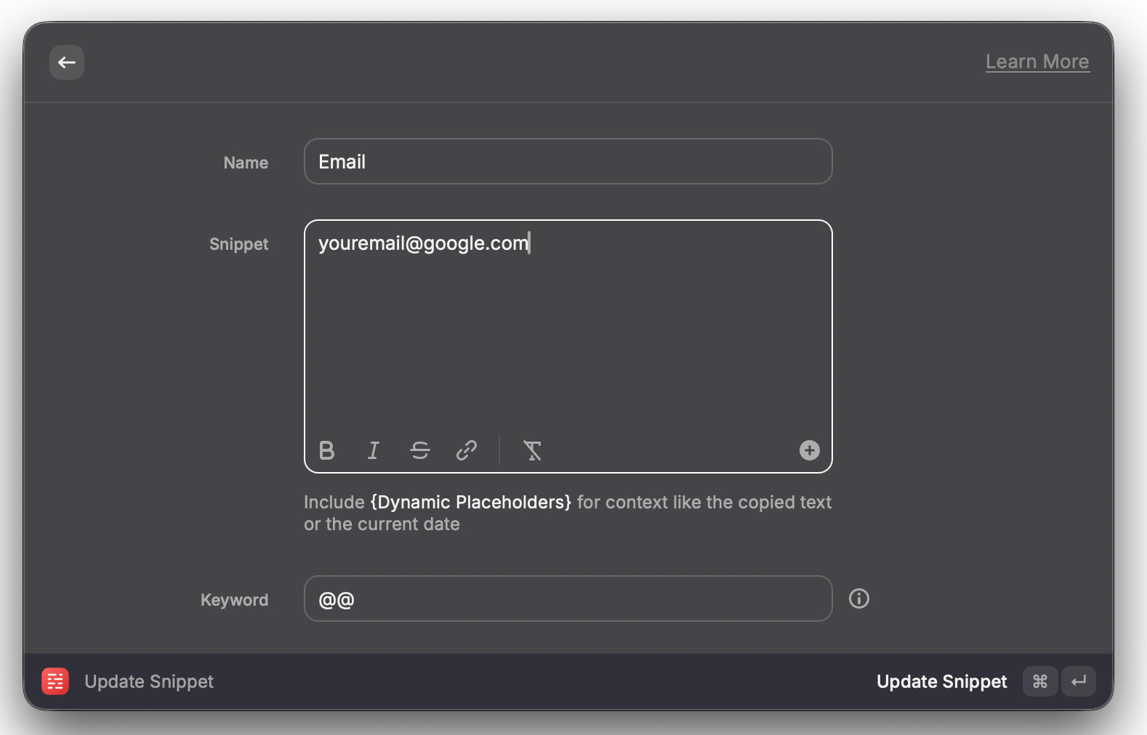
Task: Insert a hyperlink with the link icon
Action: coord(467,451)
